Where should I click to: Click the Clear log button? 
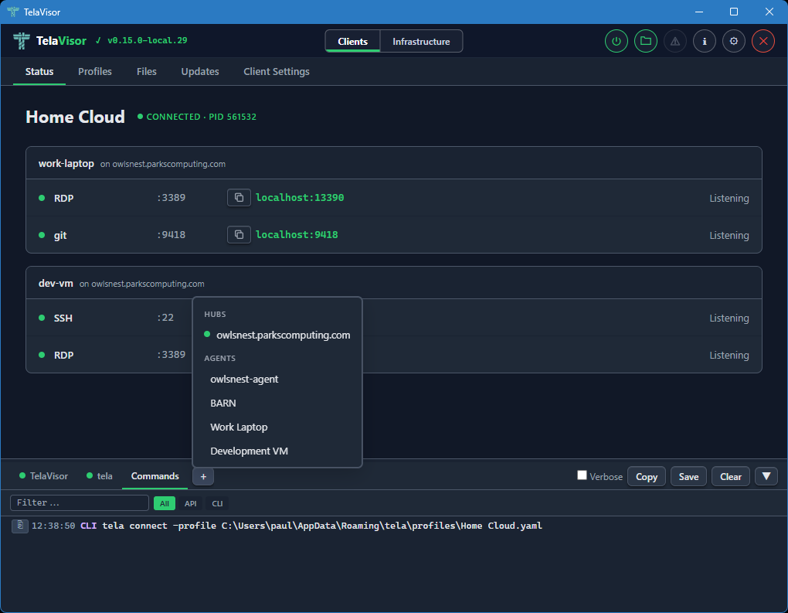(730, 477)
